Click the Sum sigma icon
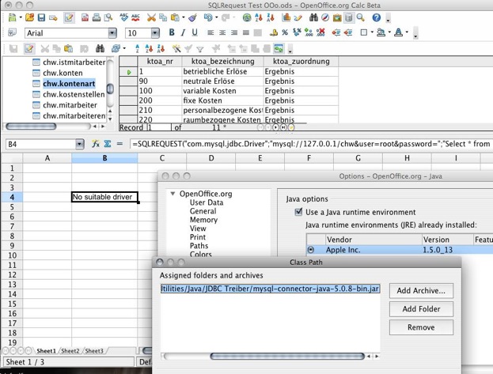This screenshot has width=493, height=374. [x=108, y=144]
